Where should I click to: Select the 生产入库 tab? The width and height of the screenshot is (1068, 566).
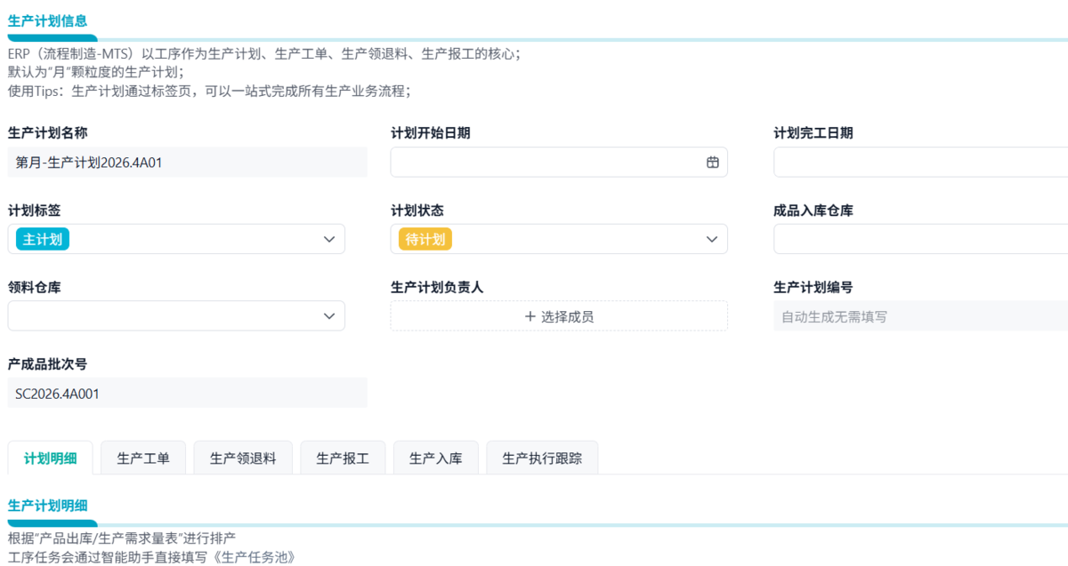[x=435, y=458]
